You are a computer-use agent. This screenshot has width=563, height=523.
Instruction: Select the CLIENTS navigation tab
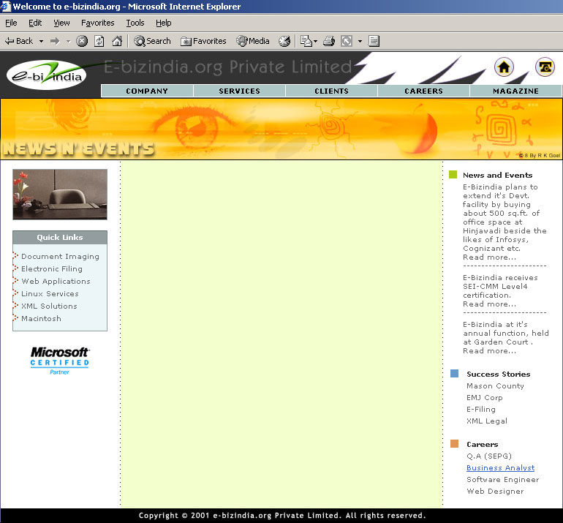(331, 91)
